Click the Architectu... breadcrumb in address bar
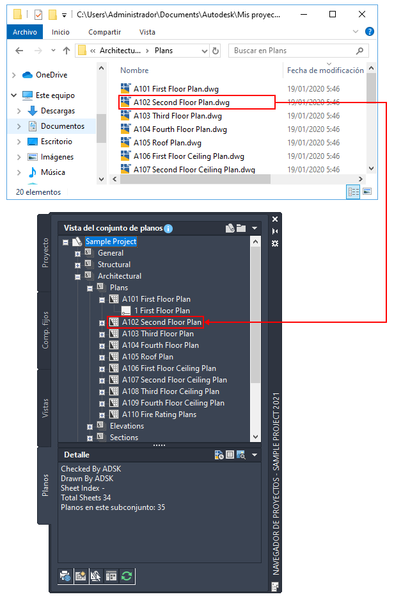 pyautogui.click(x=120, y=51)
